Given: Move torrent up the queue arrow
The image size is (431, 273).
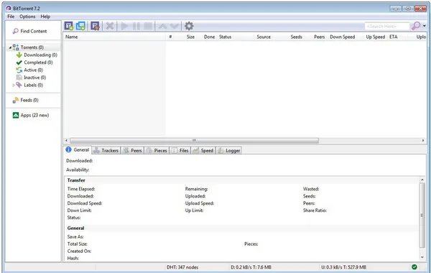Looking at the screenshot, I should click(162, 26).
